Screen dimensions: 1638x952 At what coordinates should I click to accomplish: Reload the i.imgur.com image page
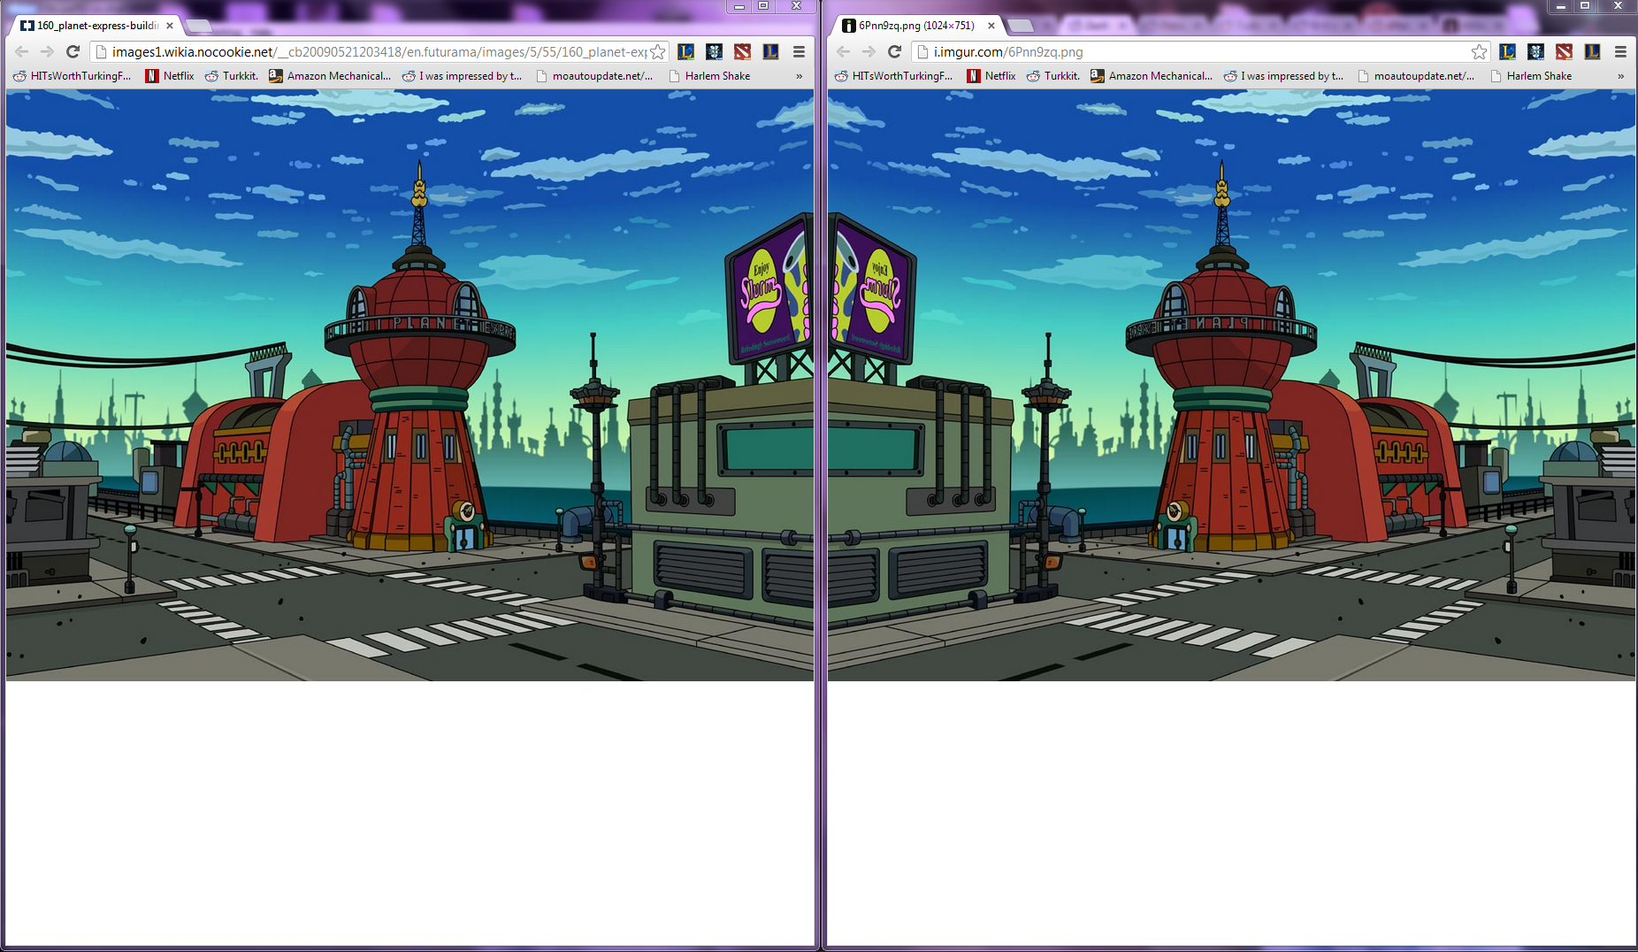point(895,52)
